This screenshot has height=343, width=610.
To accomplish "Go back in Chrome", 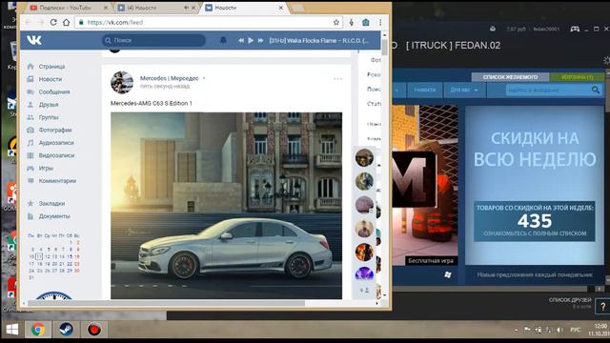I will (x=28, y=23).
